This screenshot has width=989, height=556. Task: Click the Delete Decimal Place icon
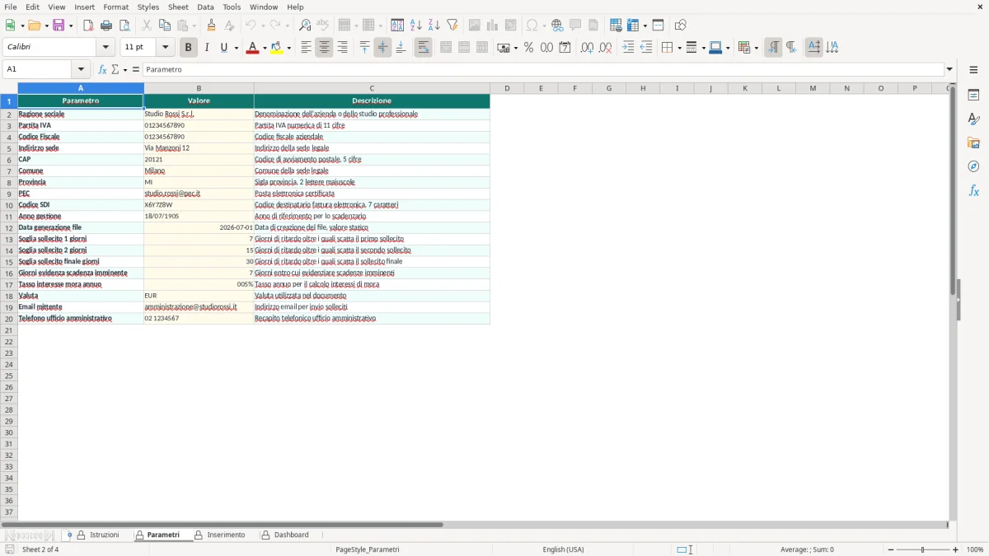[605, 48]
